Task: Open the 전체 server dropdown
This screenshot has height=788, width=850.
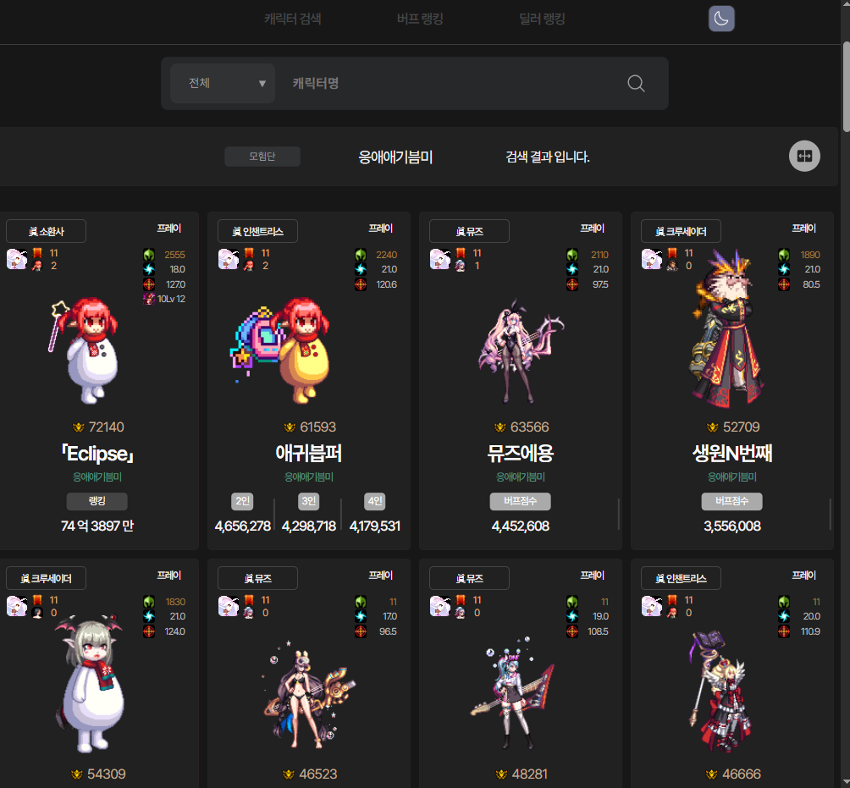Action: (x=223, y=84)
